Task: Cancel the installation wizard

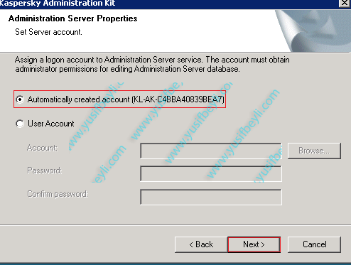Action: tap(315, 244)
